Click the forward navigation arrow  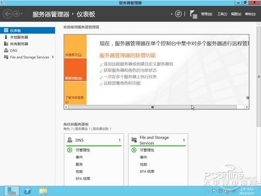click(x=17, y=14)
